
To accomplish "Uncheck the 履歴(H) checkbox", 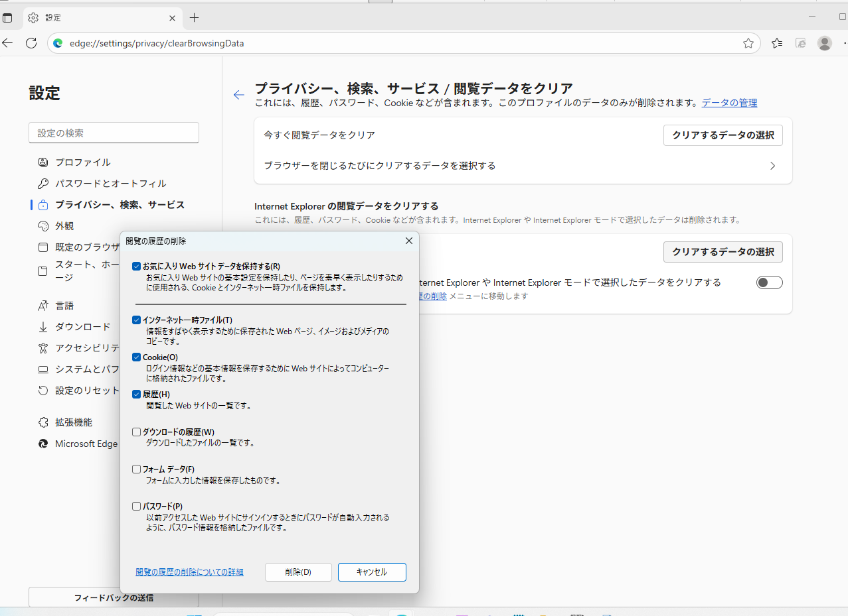I will 137,395.
